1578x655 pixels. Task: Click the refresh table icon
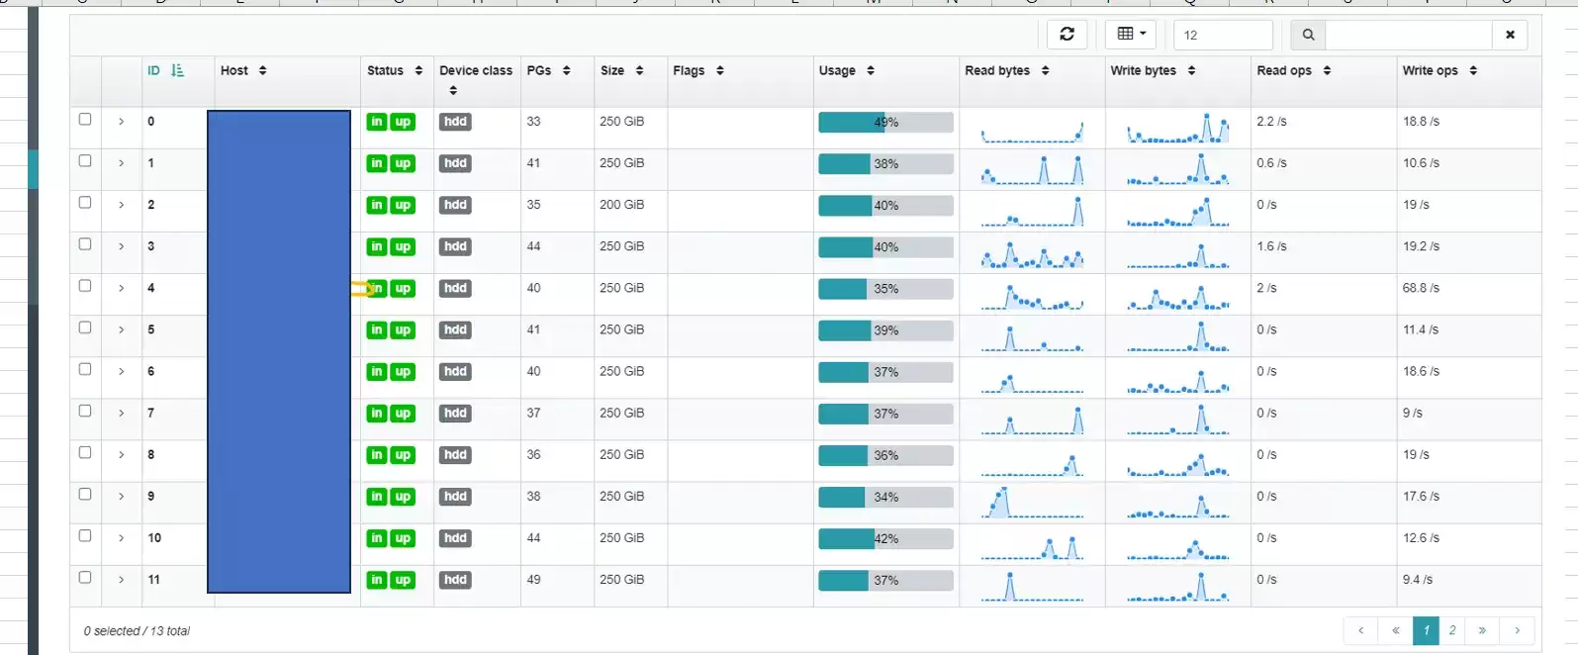[x=1067, y=35]
